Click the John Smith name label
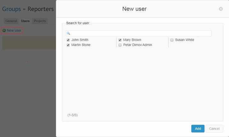 pyautogui.click(x=80, y=40)
